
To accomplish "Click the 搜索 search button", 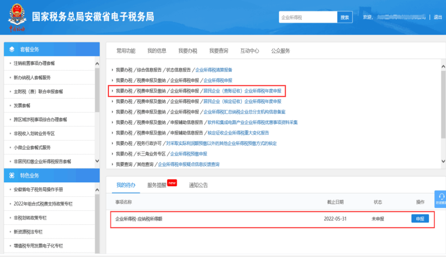I will point(345,17).
